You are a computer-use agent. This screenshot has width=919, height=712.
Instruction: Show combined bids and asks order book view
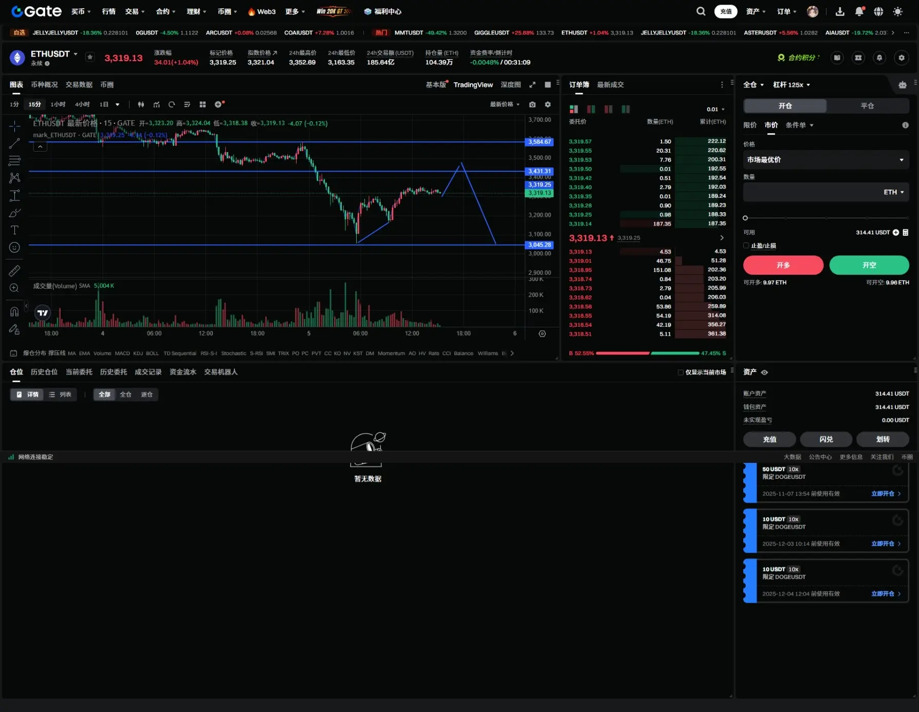pyautogui.click(x=574, y=109)
